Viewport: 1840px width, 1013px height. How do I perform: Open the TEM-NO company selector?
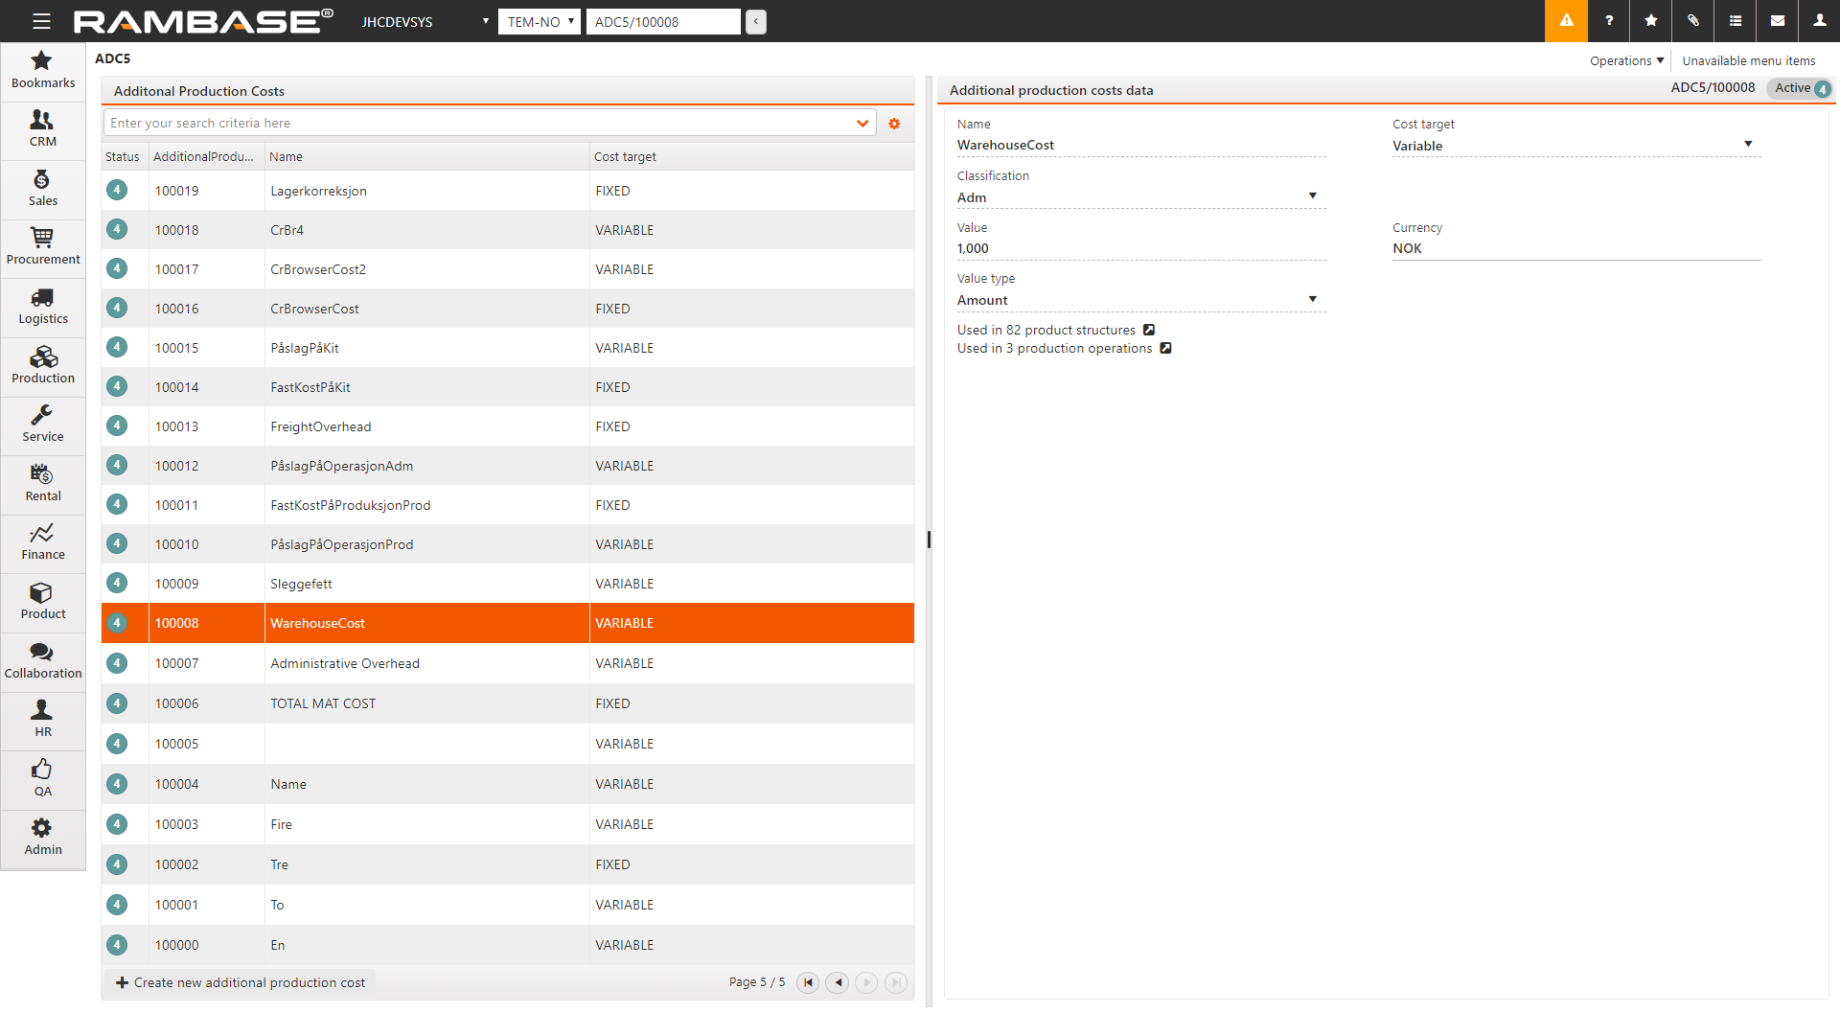(x=540, y=22)
